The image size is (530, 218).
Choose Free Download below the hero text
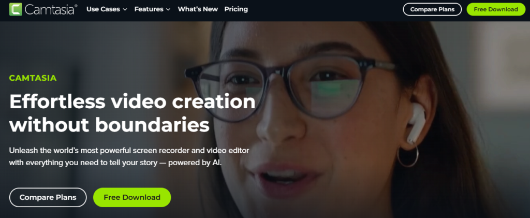click(x=132, y=197)
